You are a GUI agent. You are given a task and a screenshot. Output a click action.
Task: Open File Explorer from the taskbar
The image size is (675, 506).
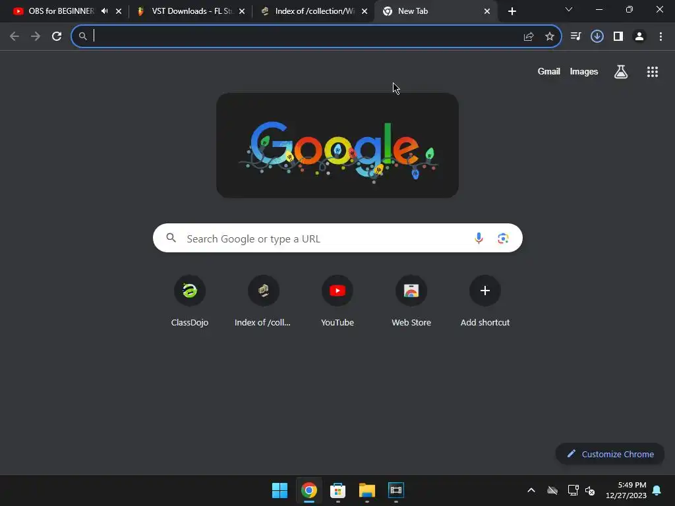click(x=367, y=490)
